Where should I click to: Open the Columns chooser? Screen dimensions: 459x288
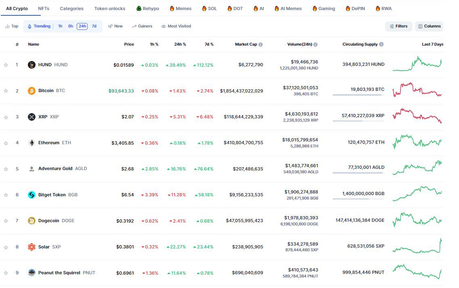click(429, 26)
